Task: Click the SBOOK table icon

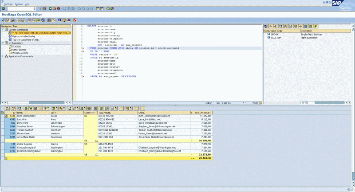Action: [269, 34]
